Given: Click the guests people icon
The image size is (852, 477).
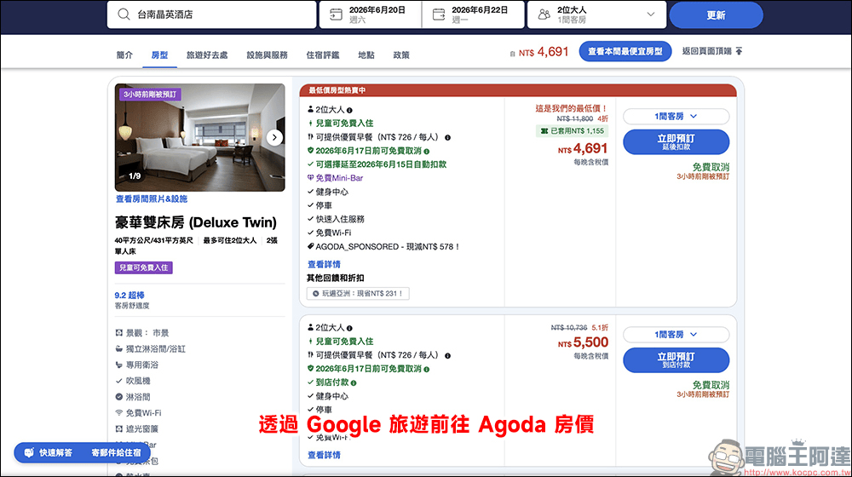Looking at the screenshot, I should (x=544, y=14).
